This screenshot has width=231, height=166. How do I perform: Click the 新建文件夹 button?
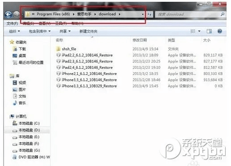88,31
